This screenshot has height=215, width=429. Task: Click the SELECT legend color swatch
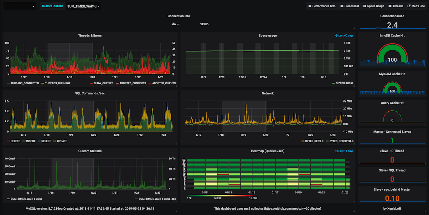[x=39, y=141]
